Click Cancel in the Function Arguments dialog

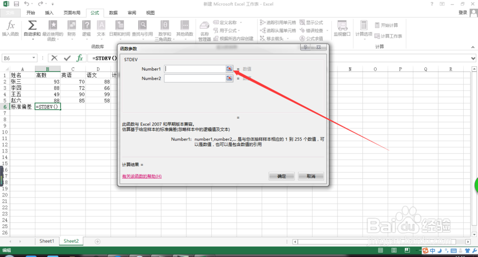[x=311, y=176]
